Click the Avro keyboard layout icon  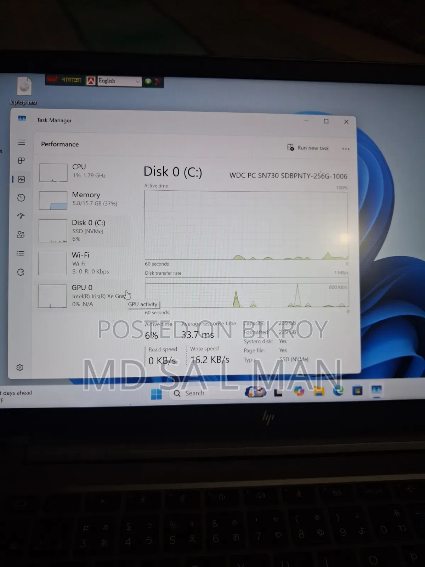point(91,81)
